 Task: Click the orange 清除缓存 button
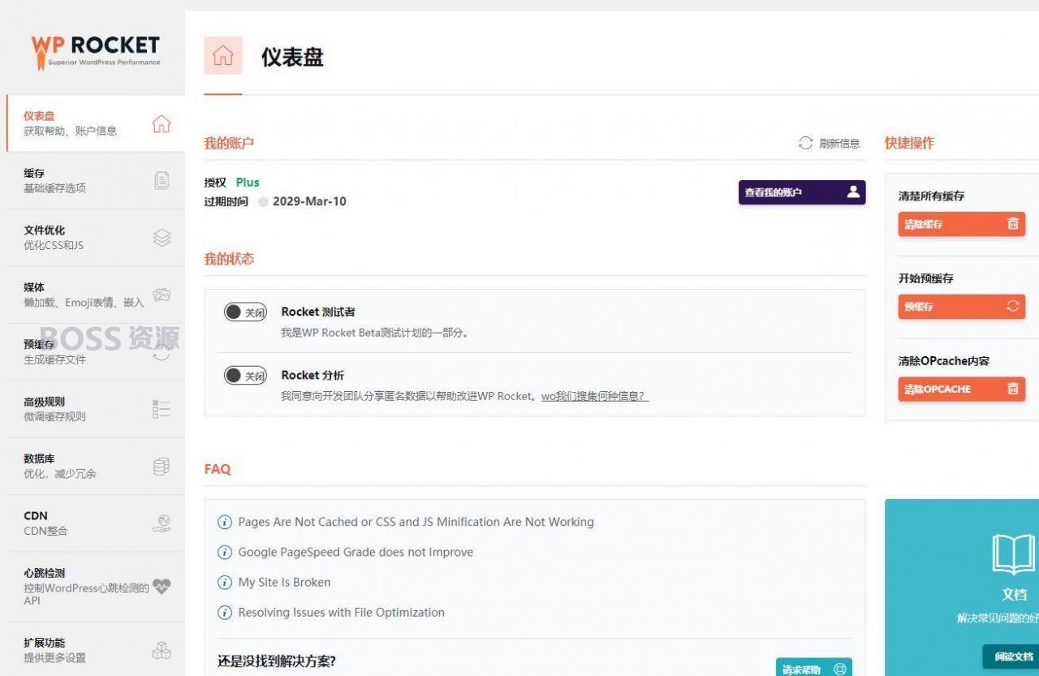[961, 224]
